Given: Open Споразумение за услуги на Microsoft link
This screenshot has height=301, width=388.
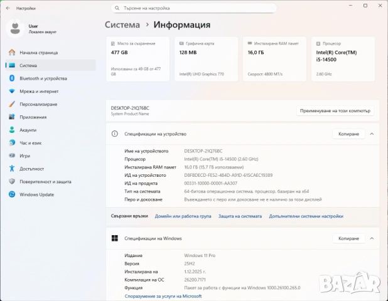Looking at the screenshot, I should point(163,296).
